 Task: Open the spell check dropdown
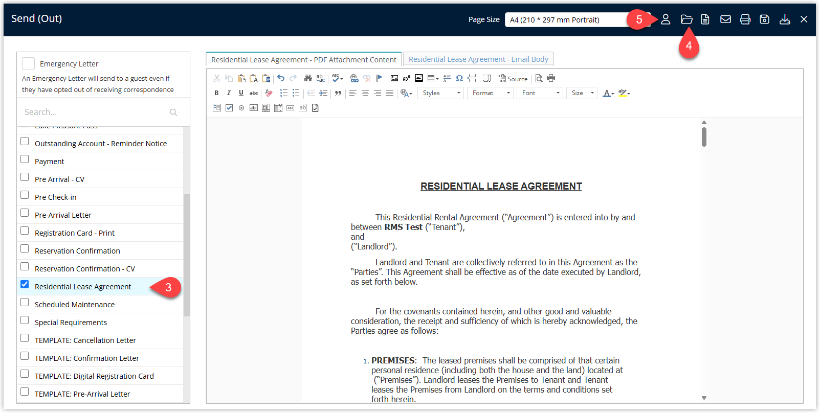[338, 78]
